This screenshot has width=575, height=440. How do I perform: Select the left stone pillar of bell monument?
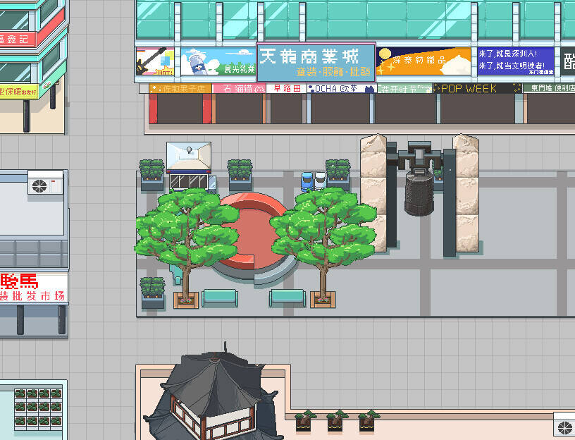[x=373, y=193]
